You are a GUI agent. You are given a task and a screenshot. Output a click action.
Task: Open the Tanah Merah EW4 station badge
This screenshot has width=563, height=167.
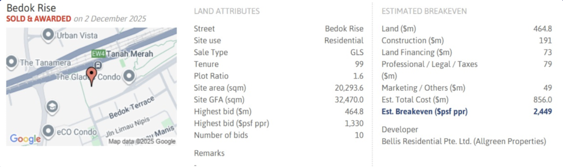(x=98, y=54)
